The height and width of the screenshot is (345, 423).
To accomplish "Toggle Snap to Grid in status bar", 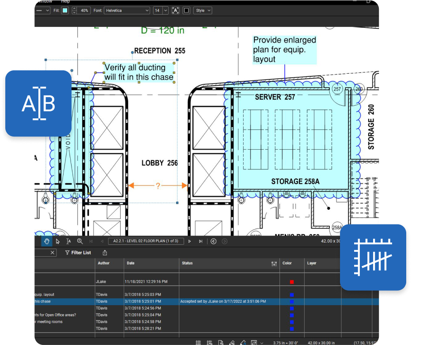I will pyautogui.click(x=209, y=343).
